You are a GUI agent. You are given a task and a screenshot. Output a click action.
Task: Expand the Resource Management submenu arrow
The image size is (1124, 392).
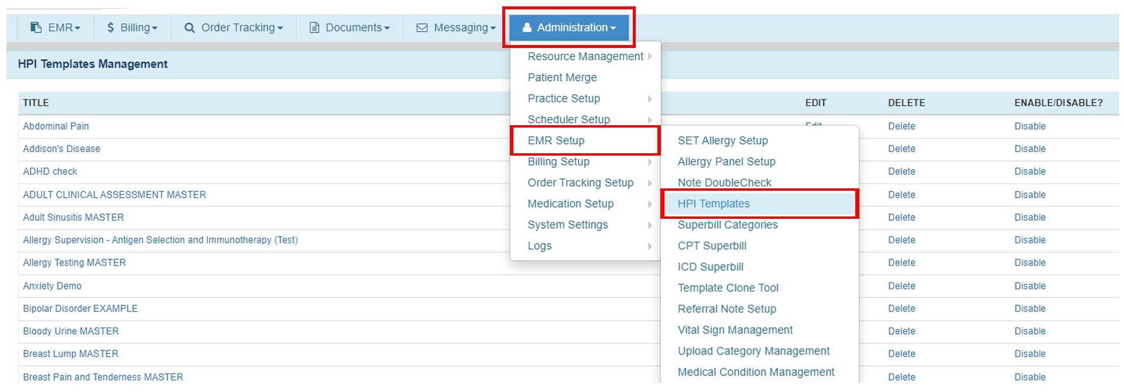(650, 56)
